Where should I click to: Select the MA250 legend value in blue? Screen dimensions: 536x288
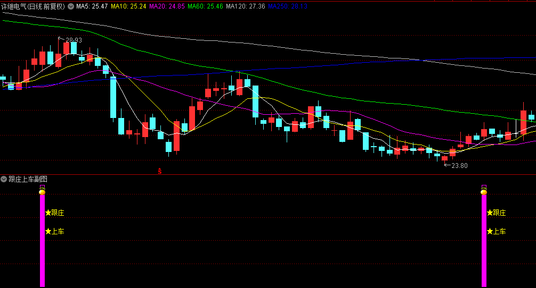288,6
